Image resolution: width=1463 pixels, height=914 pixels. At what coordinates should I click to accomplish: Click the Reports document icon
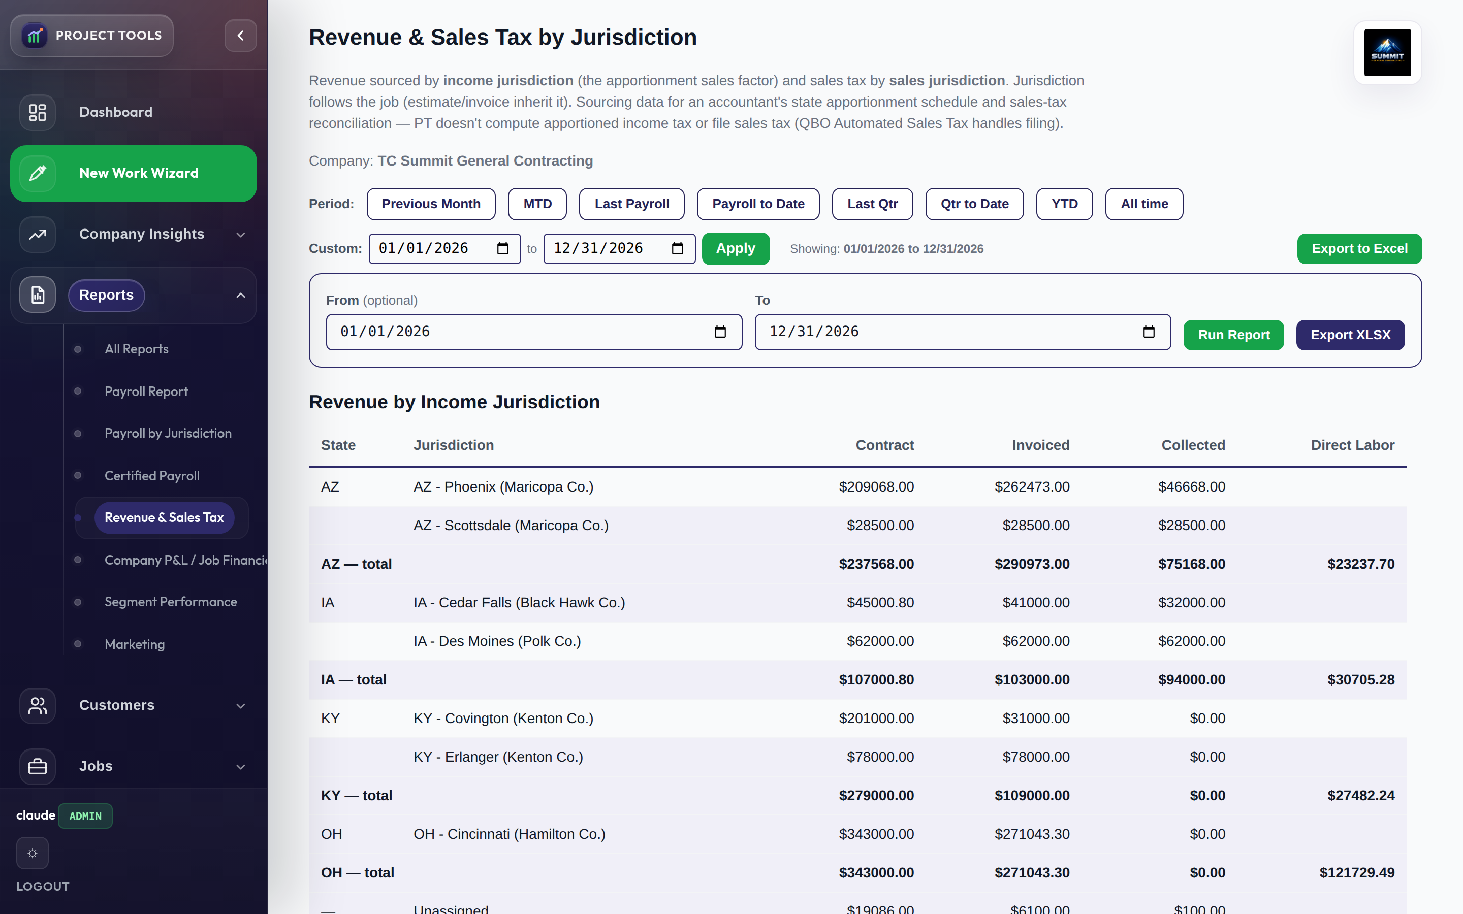tap(38, 295)
